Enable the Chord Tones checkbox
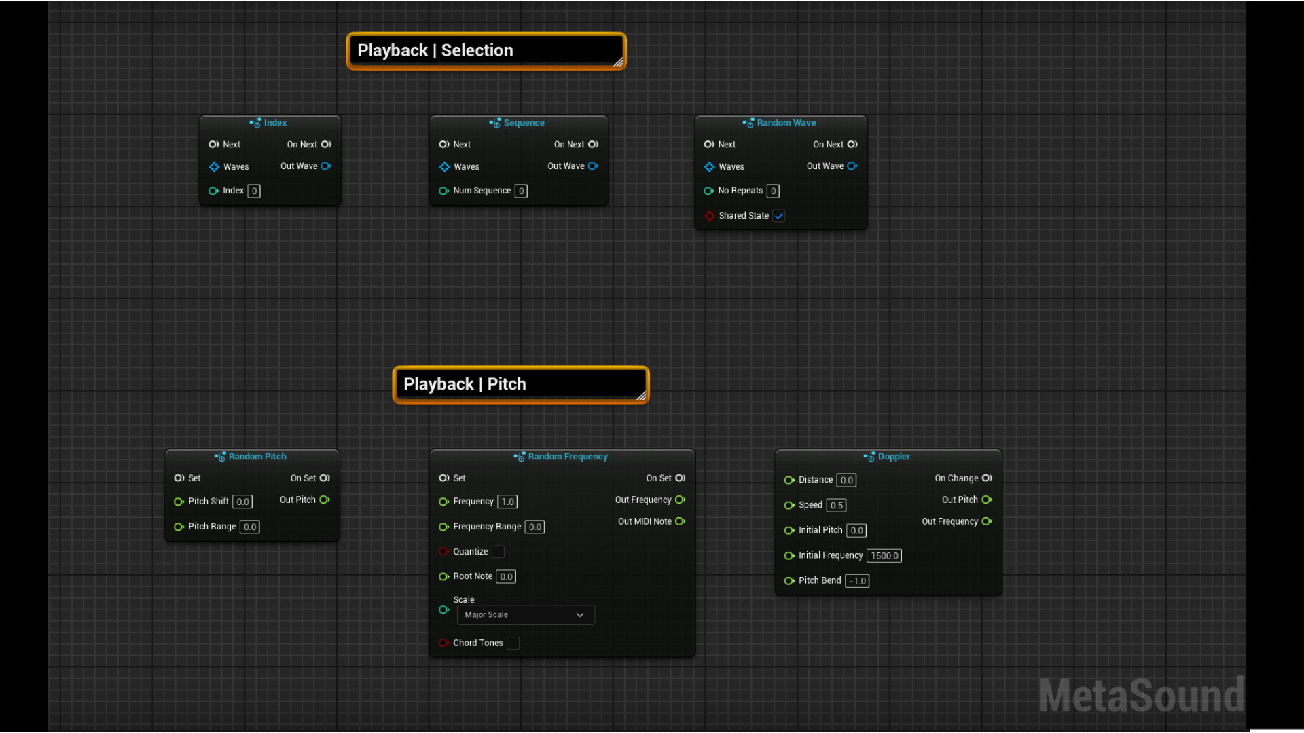The height and width of the screenshot is (733, 1304). coord(513,643)
